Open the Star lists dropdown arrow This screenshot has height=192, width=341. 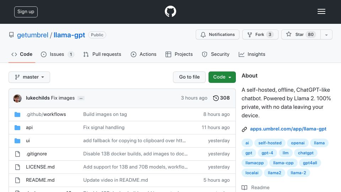(326, 34)
